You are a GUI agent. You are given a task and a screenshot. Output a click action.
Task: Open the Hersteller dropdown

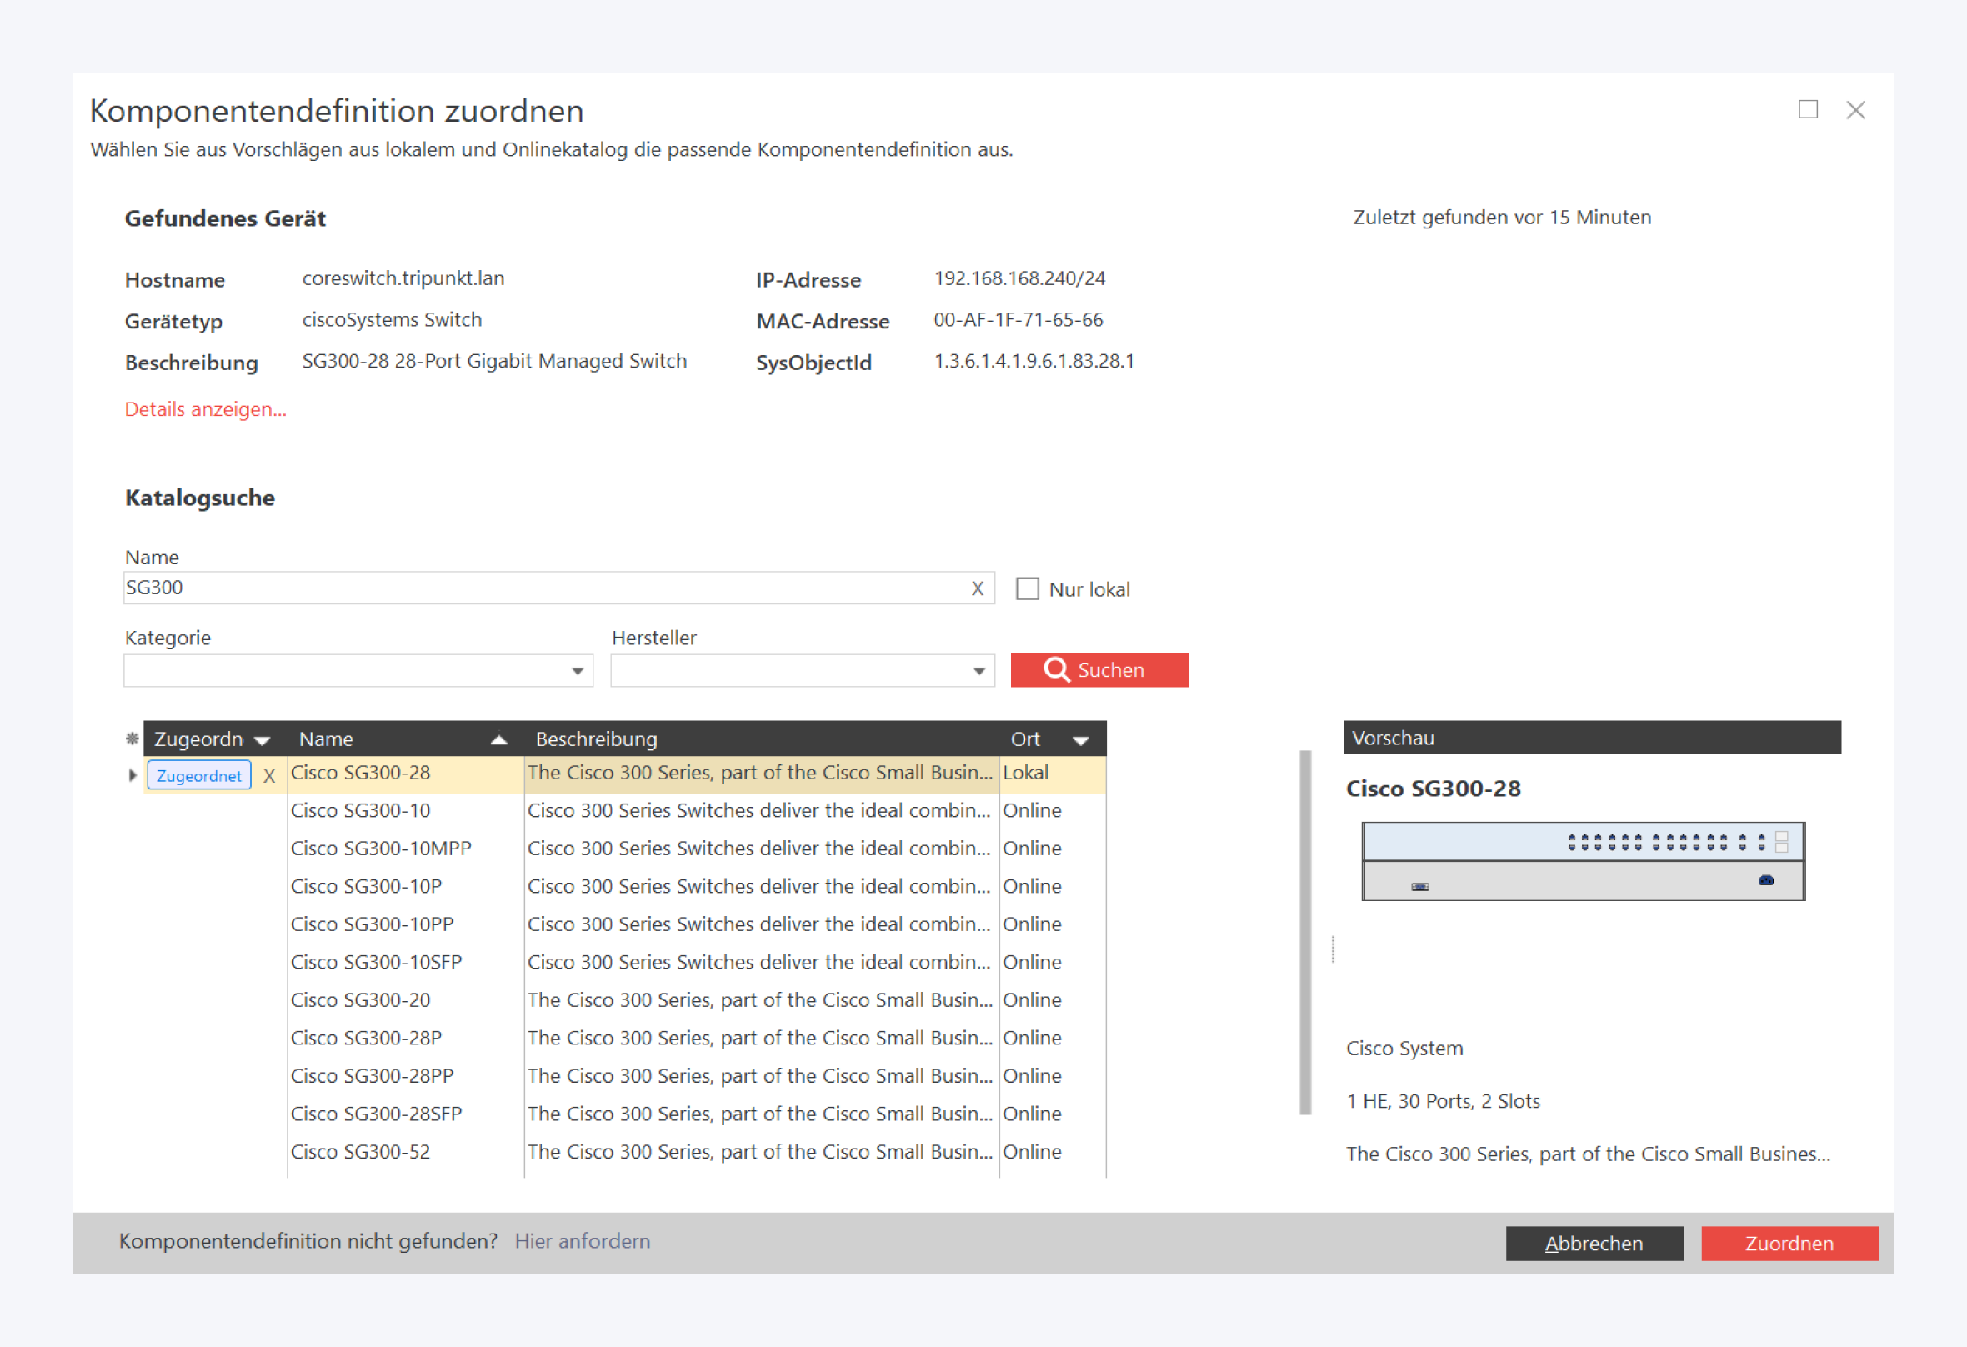tap(978, 670)
